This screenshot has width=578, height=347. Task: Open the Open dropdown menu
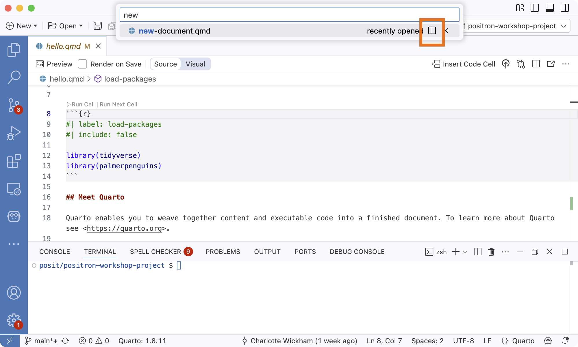coord(66,26)
